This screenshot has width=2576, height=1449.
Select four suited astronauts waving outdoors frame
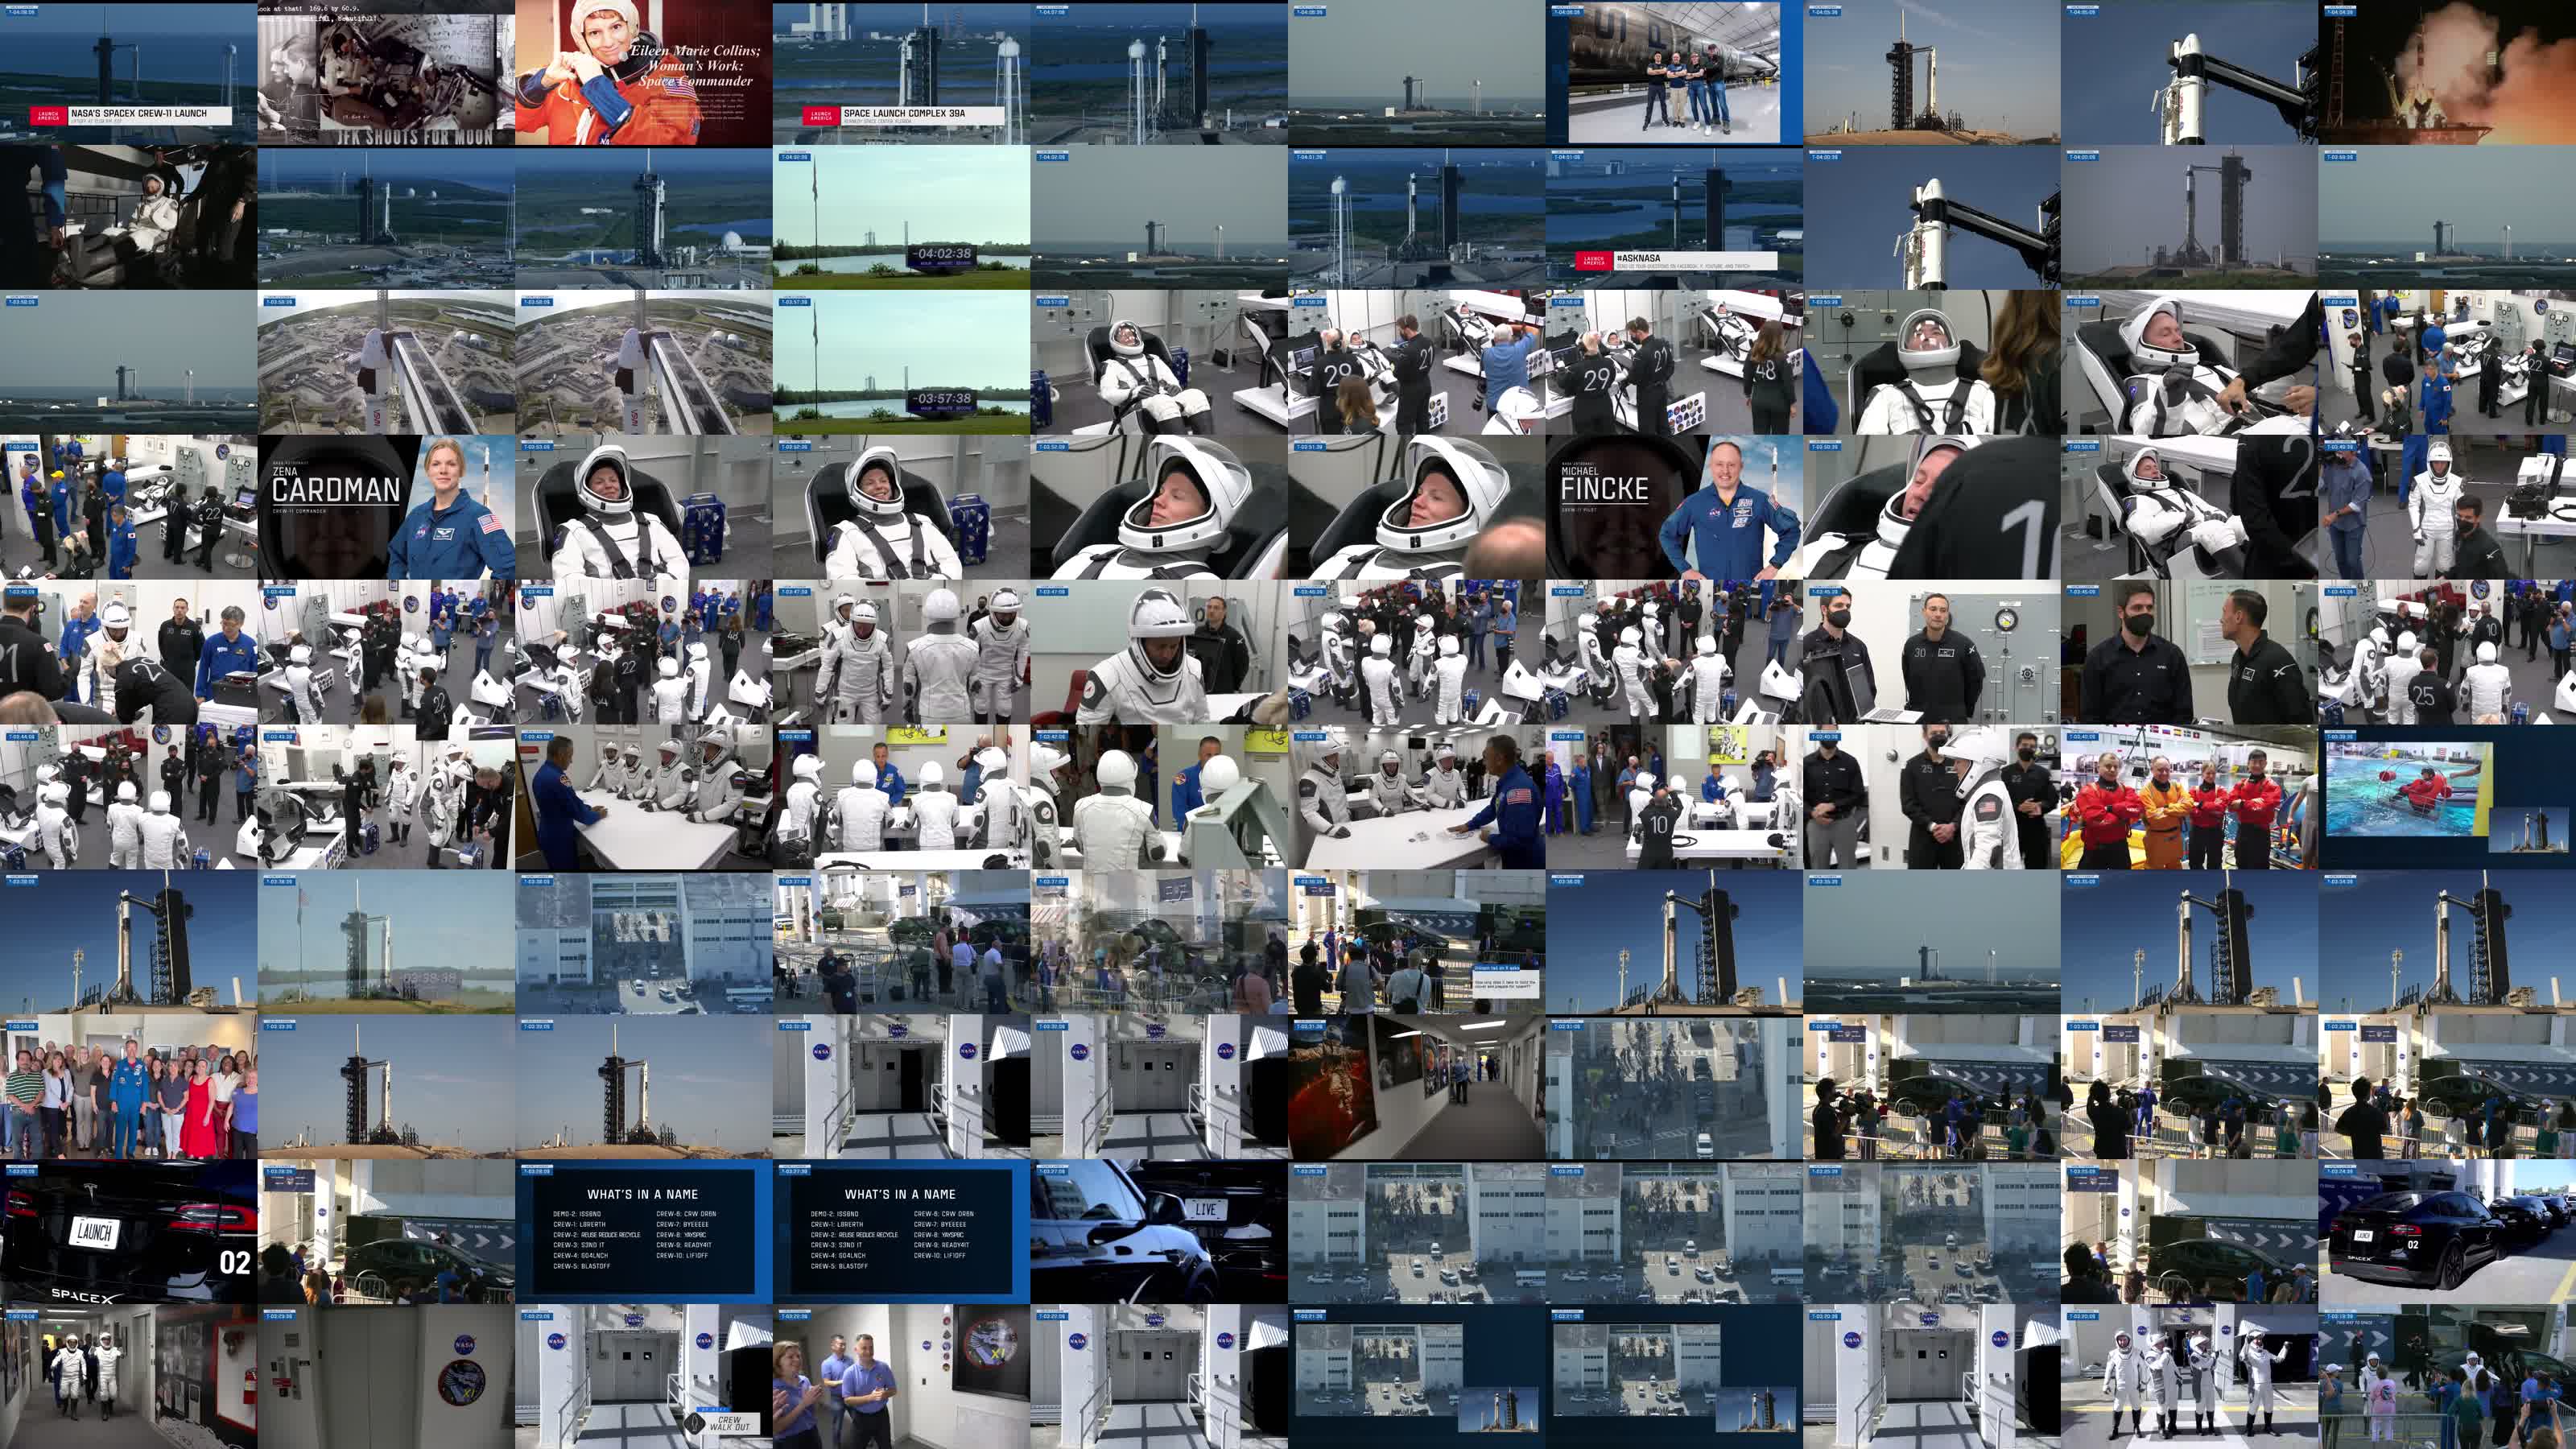coord(2189,1377)
